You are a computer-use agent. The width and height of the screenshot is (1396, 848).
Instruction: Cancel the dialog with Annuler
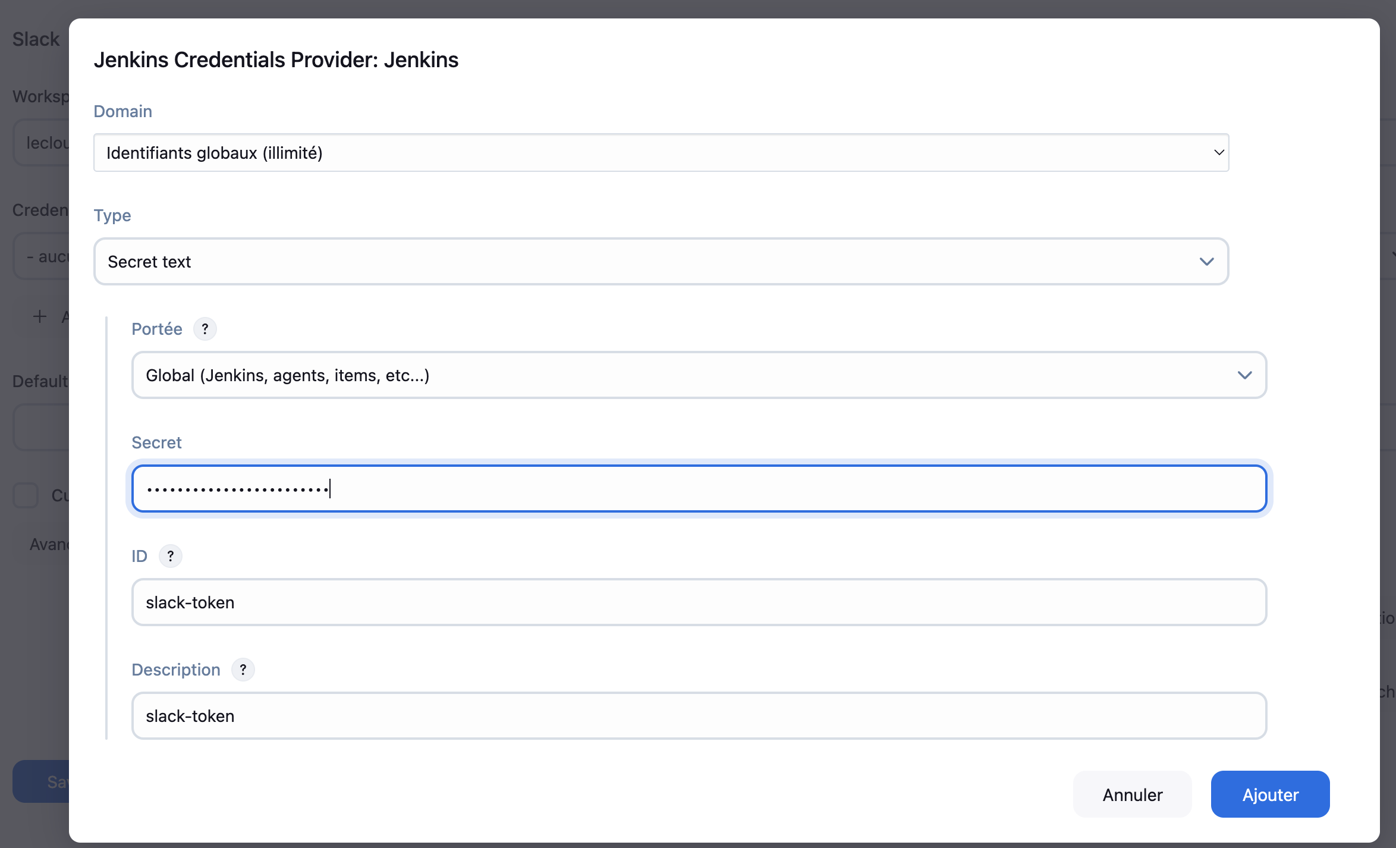(x=1132, y=794)
